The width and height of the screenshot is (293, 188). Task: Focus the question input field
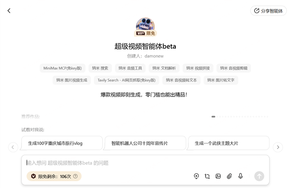tap(145, 163)
